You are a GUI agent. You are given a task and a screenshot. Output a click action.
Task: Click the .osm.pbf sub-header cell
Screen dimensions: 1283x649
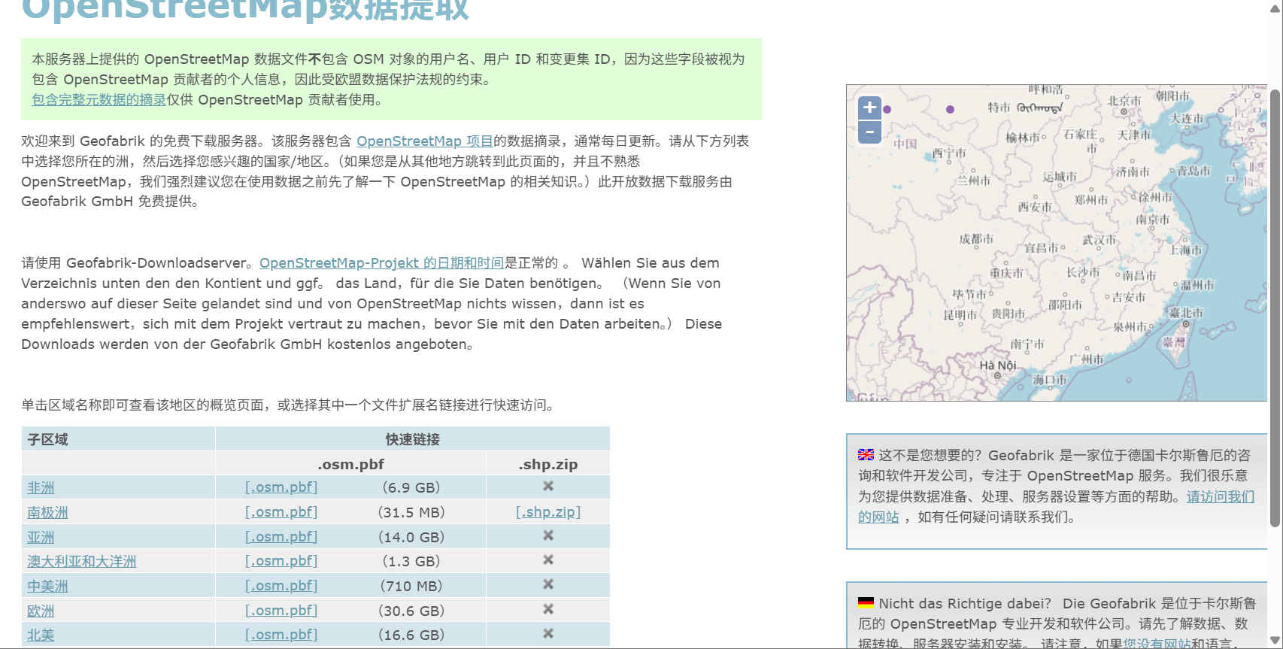point(351,464)
